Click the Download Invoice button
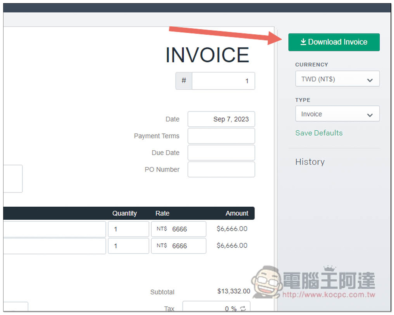 [x=334, y=42]
